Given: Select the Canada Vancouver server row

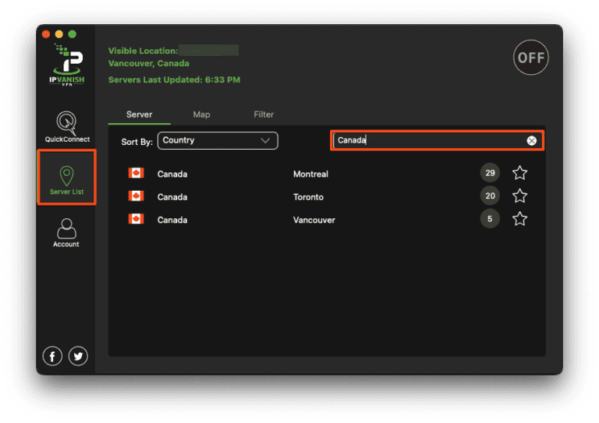Looking at the screenshot, I should pyautogui.click(x=312, y=220).
